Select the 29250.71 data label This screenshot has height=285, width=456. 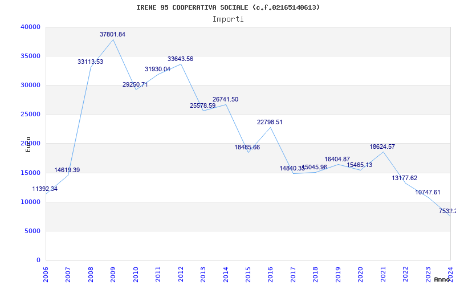pyautogui.click(x=135, y=84)
